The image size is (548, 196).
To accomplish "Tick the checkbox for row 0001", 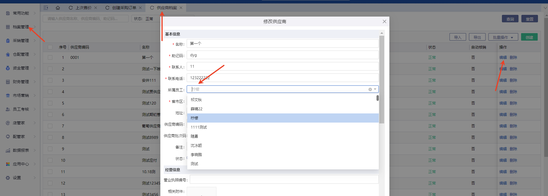I will click(x=50, y=57).
